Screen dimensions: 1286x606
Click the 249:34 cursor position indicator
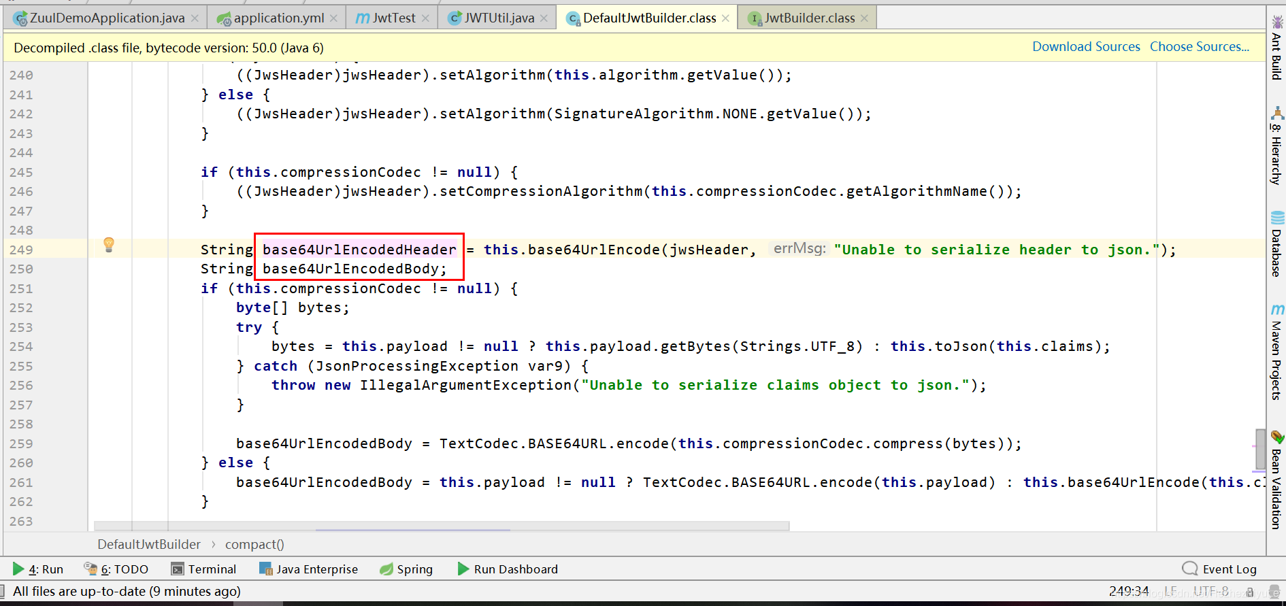(1129, 591)
